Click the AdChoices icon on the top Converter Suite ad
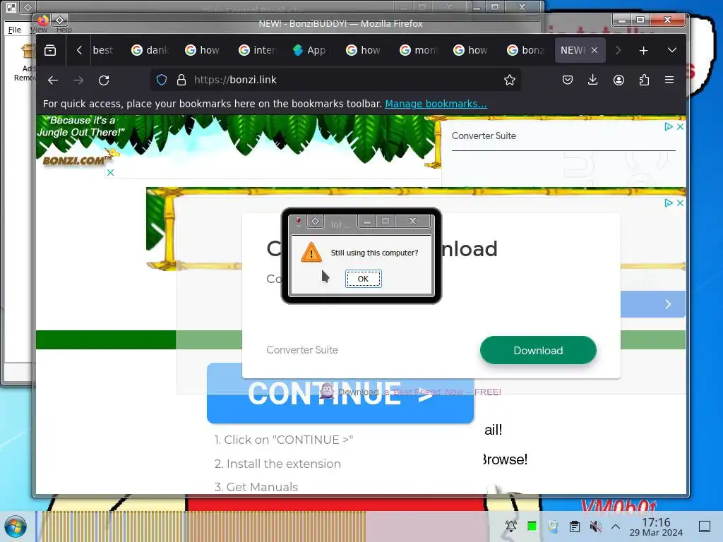The width and height of the screenshot is (723, 542). [669, 127]
